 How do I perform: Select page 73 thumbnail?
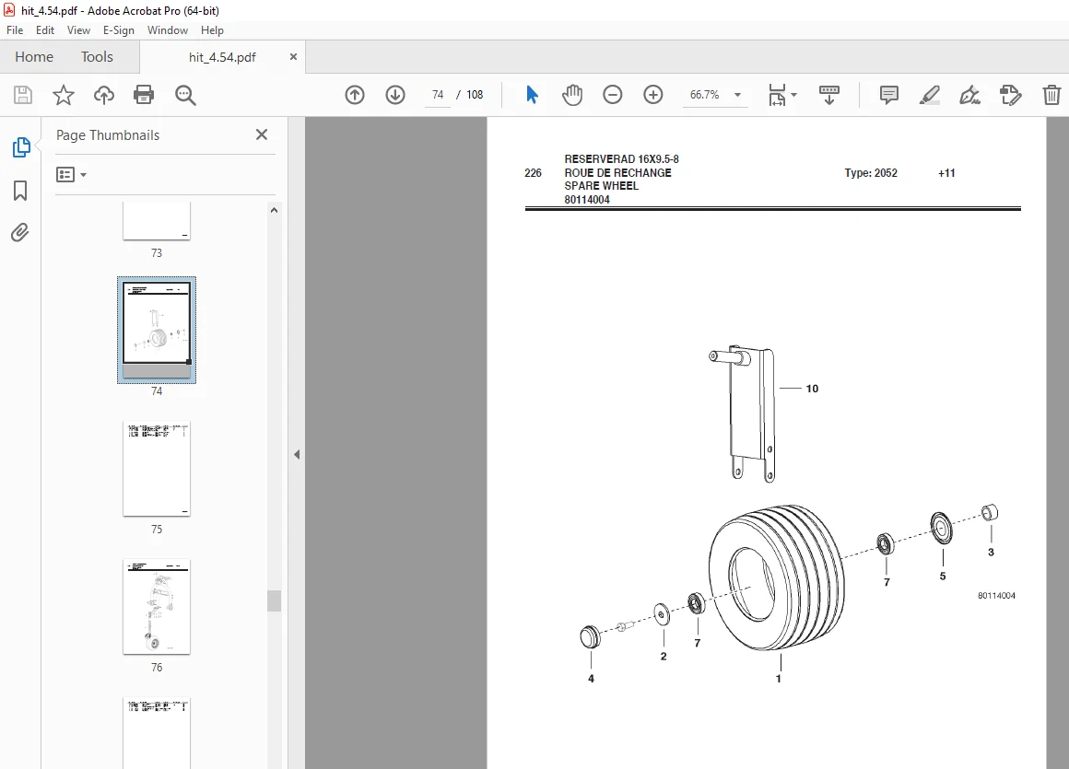click(156, 221)
